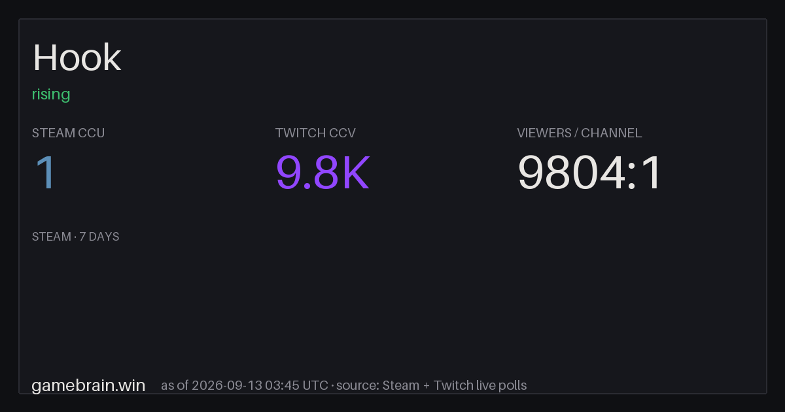This screenshot has width=785, height=412.
Task: Click the word VIEWERS in the ratio heading
Action: point(544,133)
